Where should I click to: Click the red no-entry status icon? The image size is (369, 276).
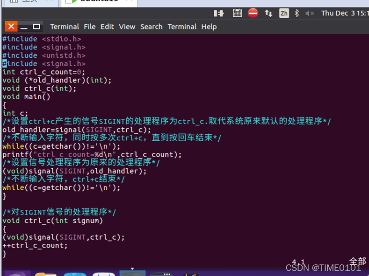point(253,13)
